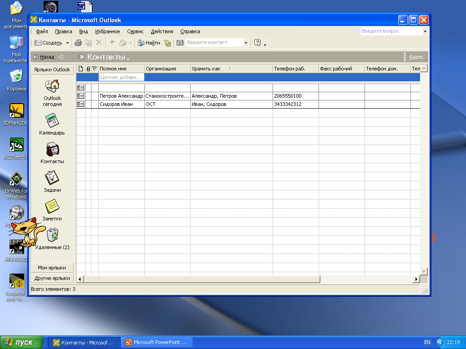Open toolbar options arrow beside Help icon
466x349 pixels.
tap(265, 45)
